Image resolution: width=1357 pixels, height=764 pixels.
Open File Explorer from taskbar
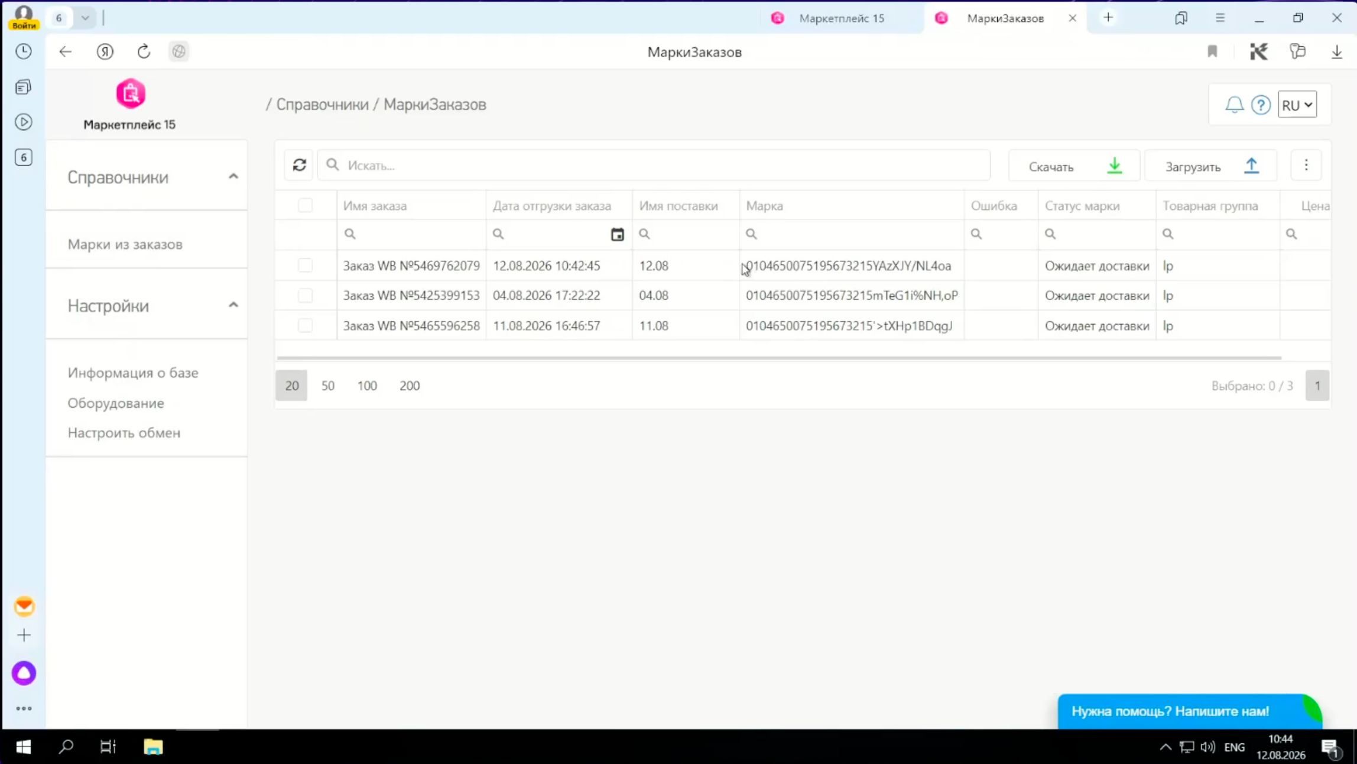pyautogui.click(x=153, y=747)
